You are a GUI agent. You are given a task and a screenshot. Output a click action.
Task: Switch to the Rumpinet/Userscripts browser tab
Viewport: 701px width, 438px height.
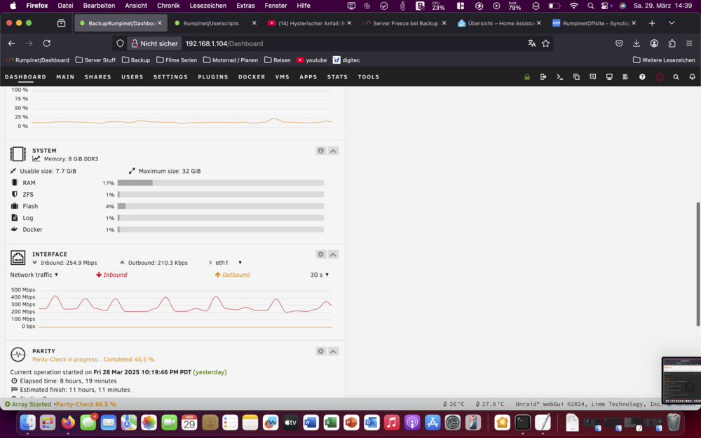point(210,23)
